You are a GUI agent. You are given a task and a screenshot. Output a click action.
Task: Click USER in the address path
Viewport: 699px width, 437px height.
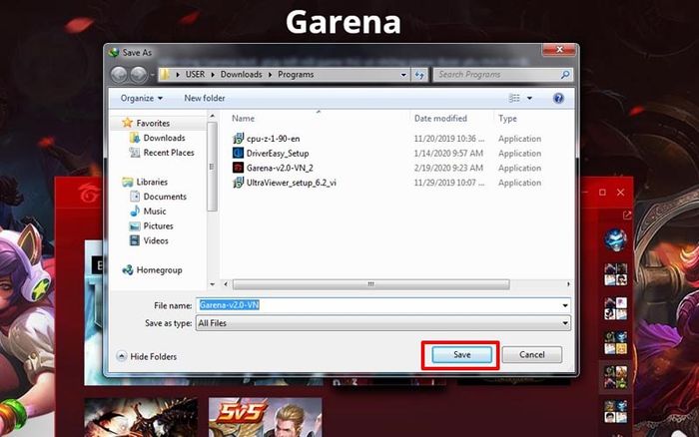pos(196,75)
